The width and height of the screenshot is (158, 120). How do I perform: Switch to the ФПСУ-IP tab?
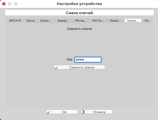(x=15, y=21)
